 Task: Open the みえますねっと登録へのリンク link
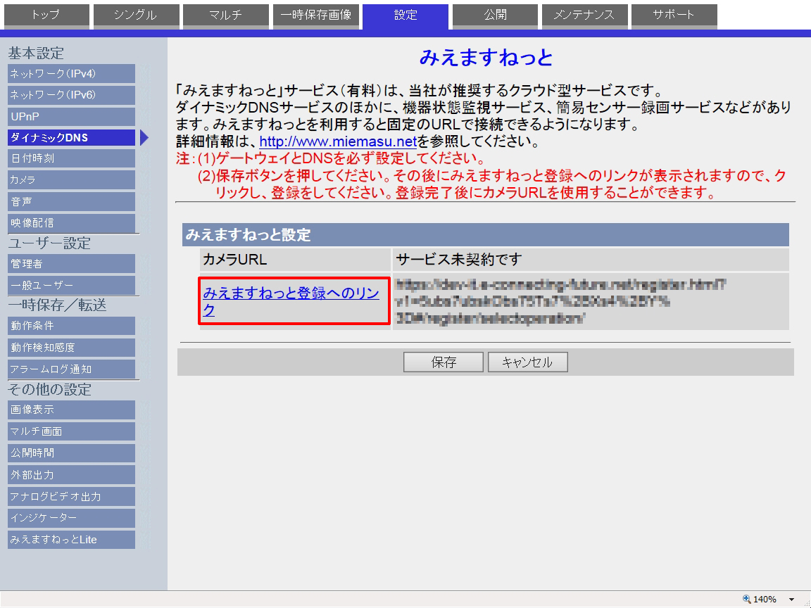click(291, 302)
